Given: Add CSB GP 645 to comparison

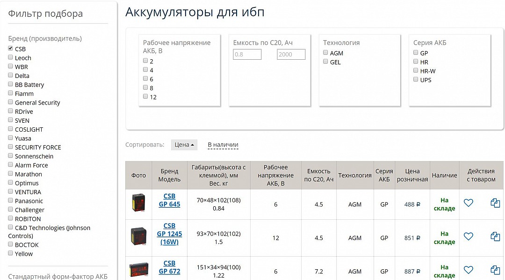Looking at the screenshot, I should point(496,204).
